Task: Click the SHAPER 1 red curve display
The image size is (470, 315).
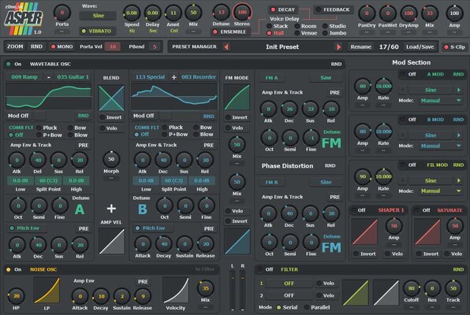Action: click(x=365, y=232)
